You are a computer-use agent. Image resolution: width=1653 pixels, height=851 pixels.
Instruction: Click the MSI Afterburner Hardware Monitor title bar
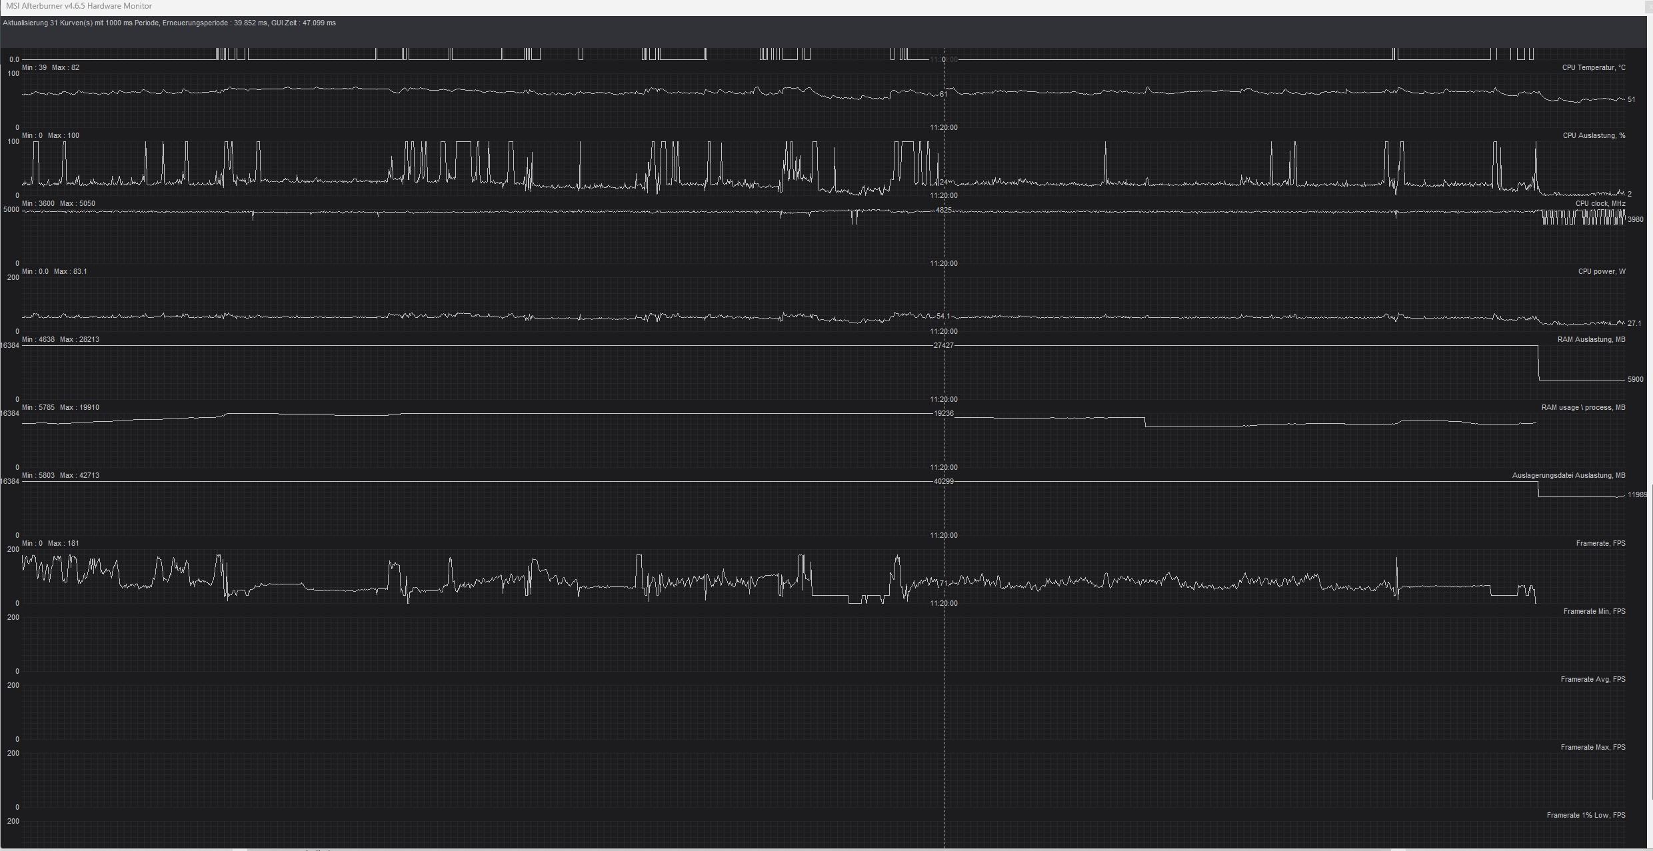[79, 6]
